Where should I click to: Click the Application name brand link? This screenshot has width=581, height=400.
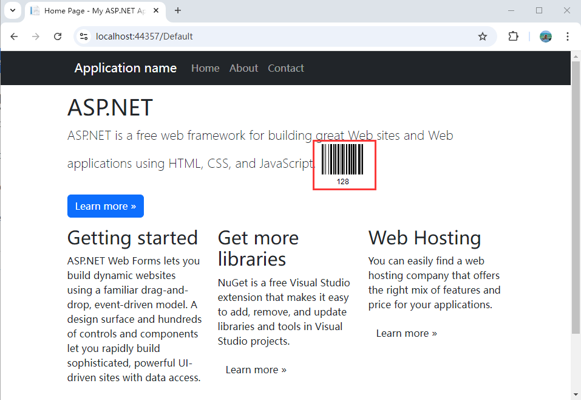(x=125, y=68)
